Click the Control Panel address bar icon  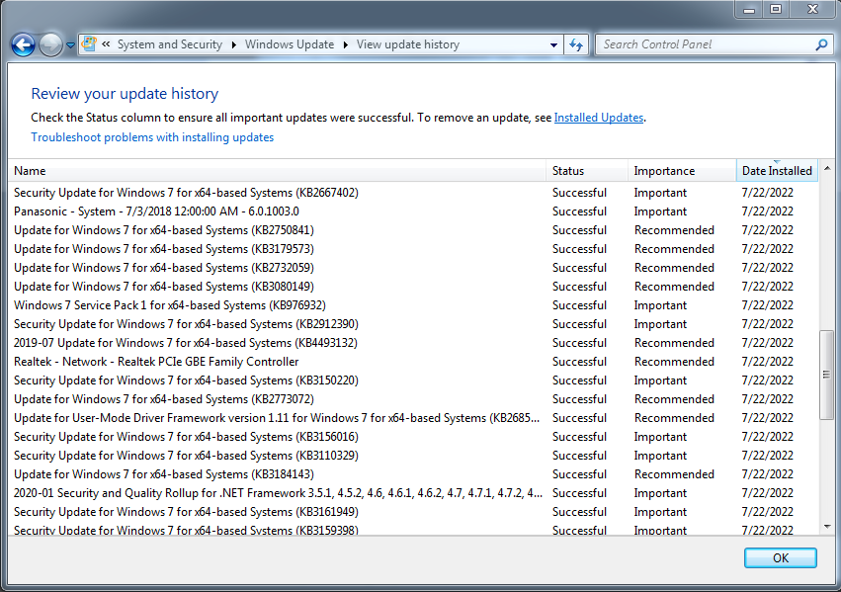[x=90, y=43]
